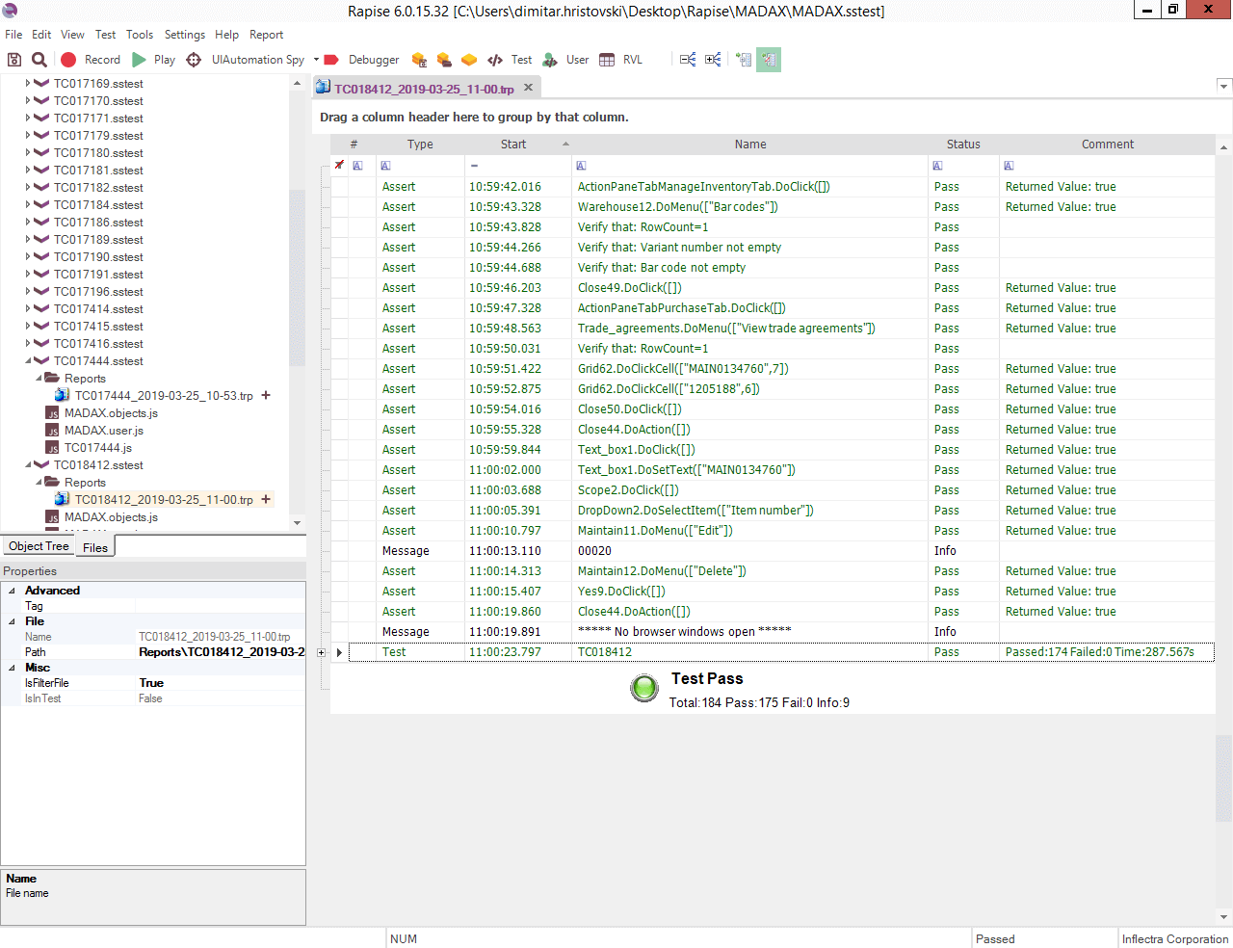Screen dimensions: 1233x948
Task: Click the clear filter icon in the grid filter row
Action: coord(339,165)
